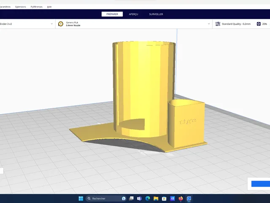Screen dimensions: 270x203
Task: Open Firefox from the taskbar
Action: 181,198
